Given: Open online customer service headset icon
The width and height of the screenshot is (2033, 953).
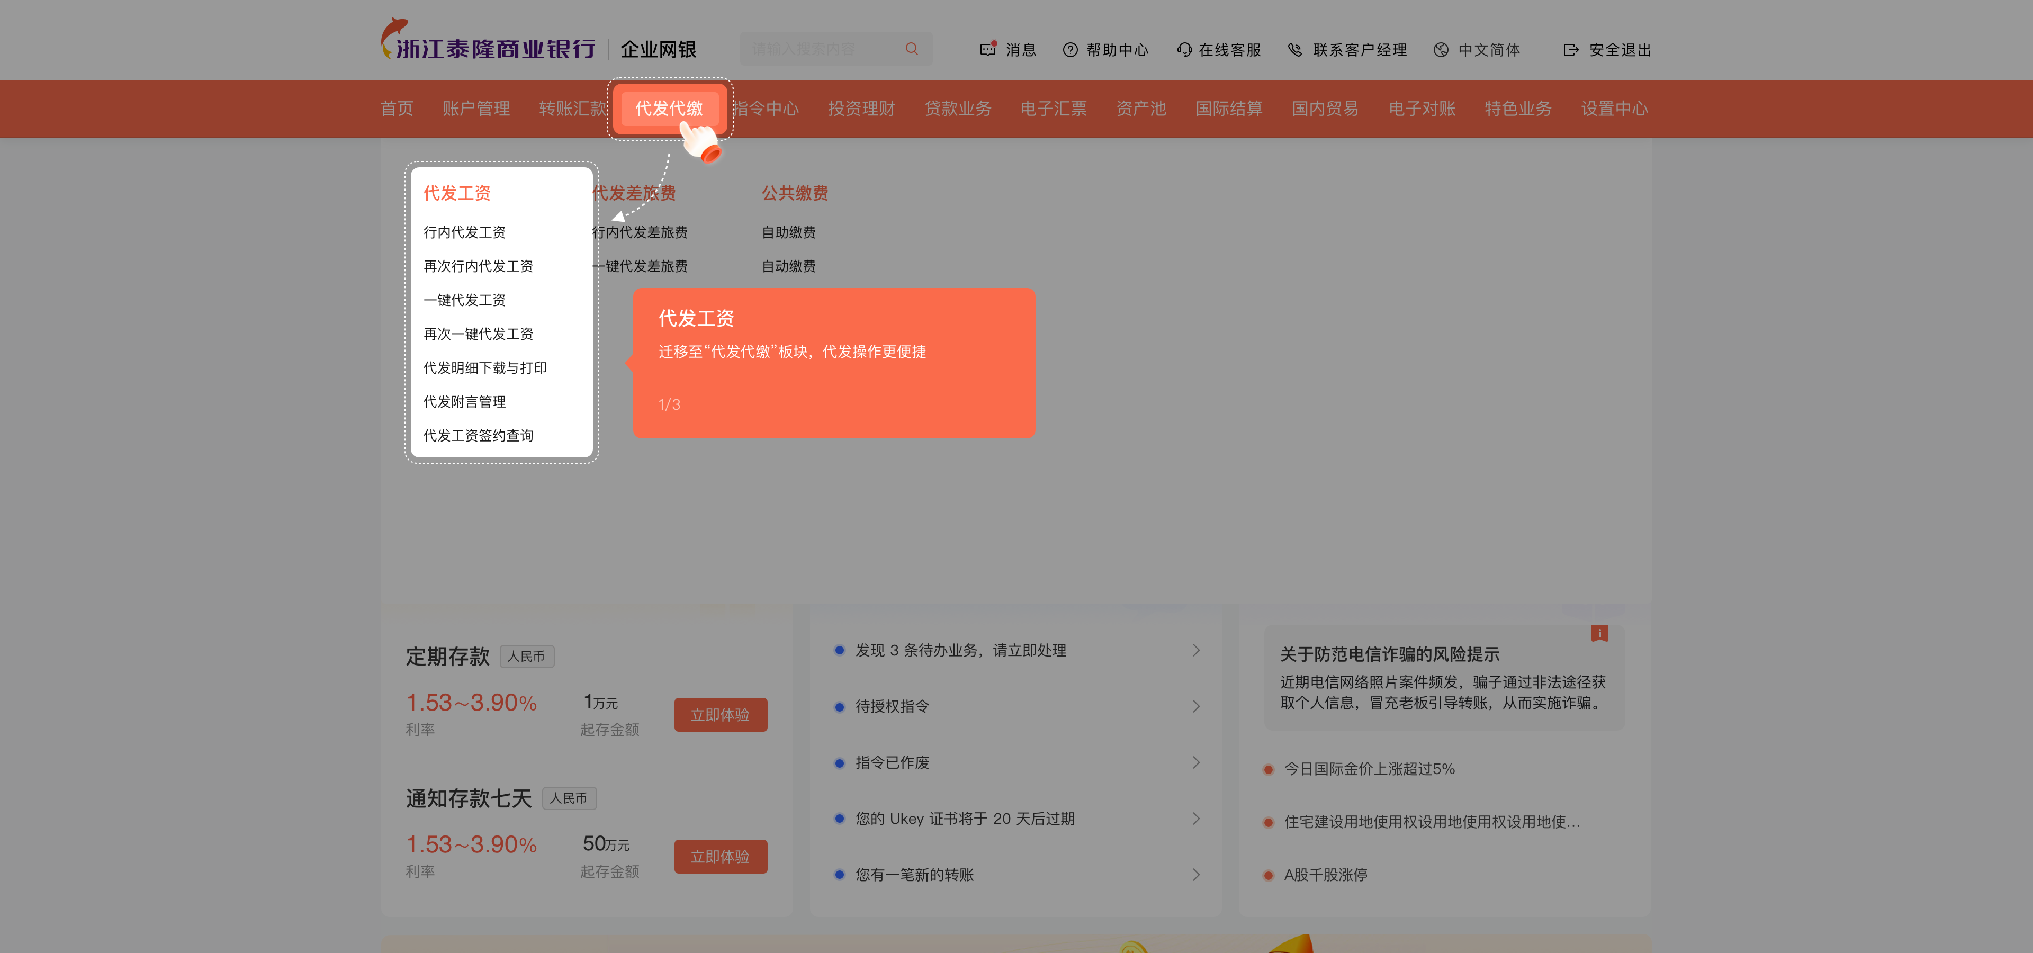Looking at the screenshot, I should (x=1184, y=50).
